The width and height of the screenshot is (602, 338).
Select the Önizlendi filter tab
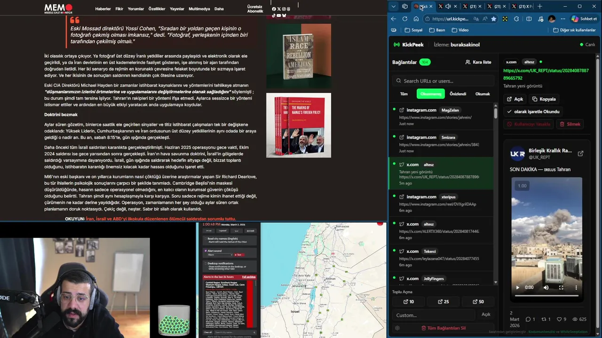tap(458, 94)
